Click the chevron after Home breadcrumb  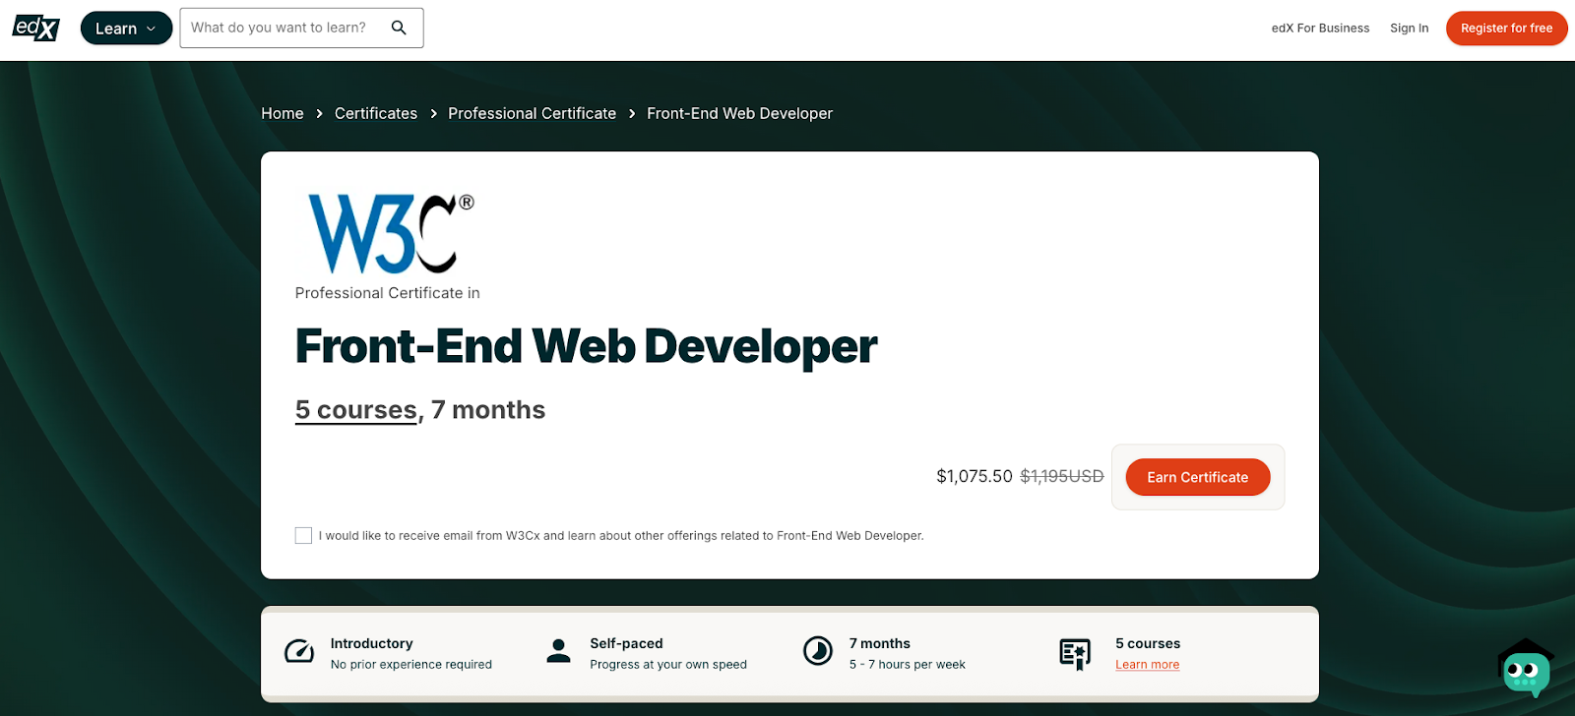319,114
